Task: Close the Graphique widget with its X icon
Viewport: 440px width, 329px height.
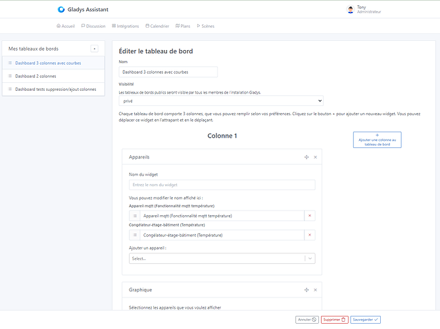Action: pyautogui.click(x=315, y=290)
